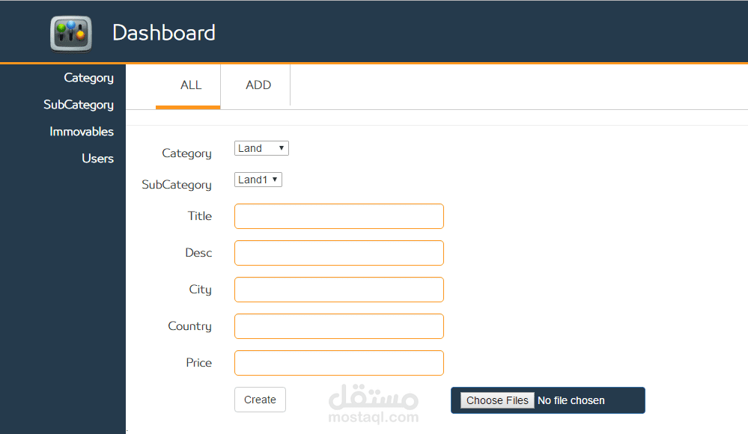The image size is (748, 434).
Task: Navigate to SubCategory in the sidebar
Action: (78, 104)
